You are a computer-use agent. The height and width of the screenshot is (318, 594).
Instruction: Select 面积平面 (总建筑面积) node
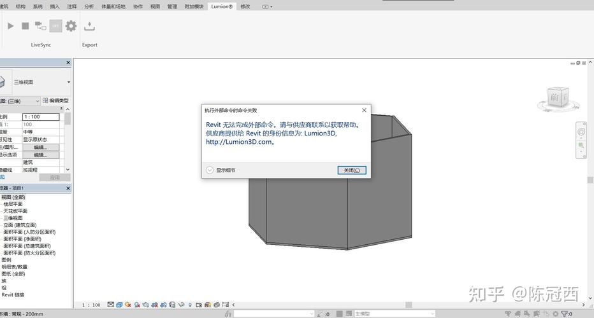click(x=27, y=245)
